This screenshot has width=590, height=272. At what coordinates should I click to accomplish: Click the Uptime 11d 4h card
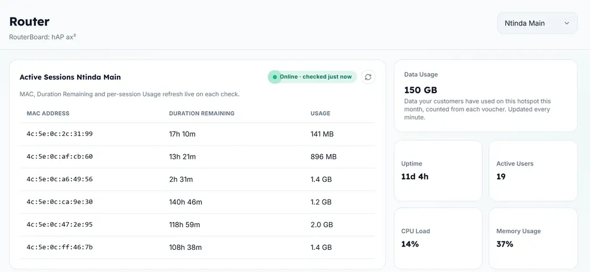click(438, 171)
